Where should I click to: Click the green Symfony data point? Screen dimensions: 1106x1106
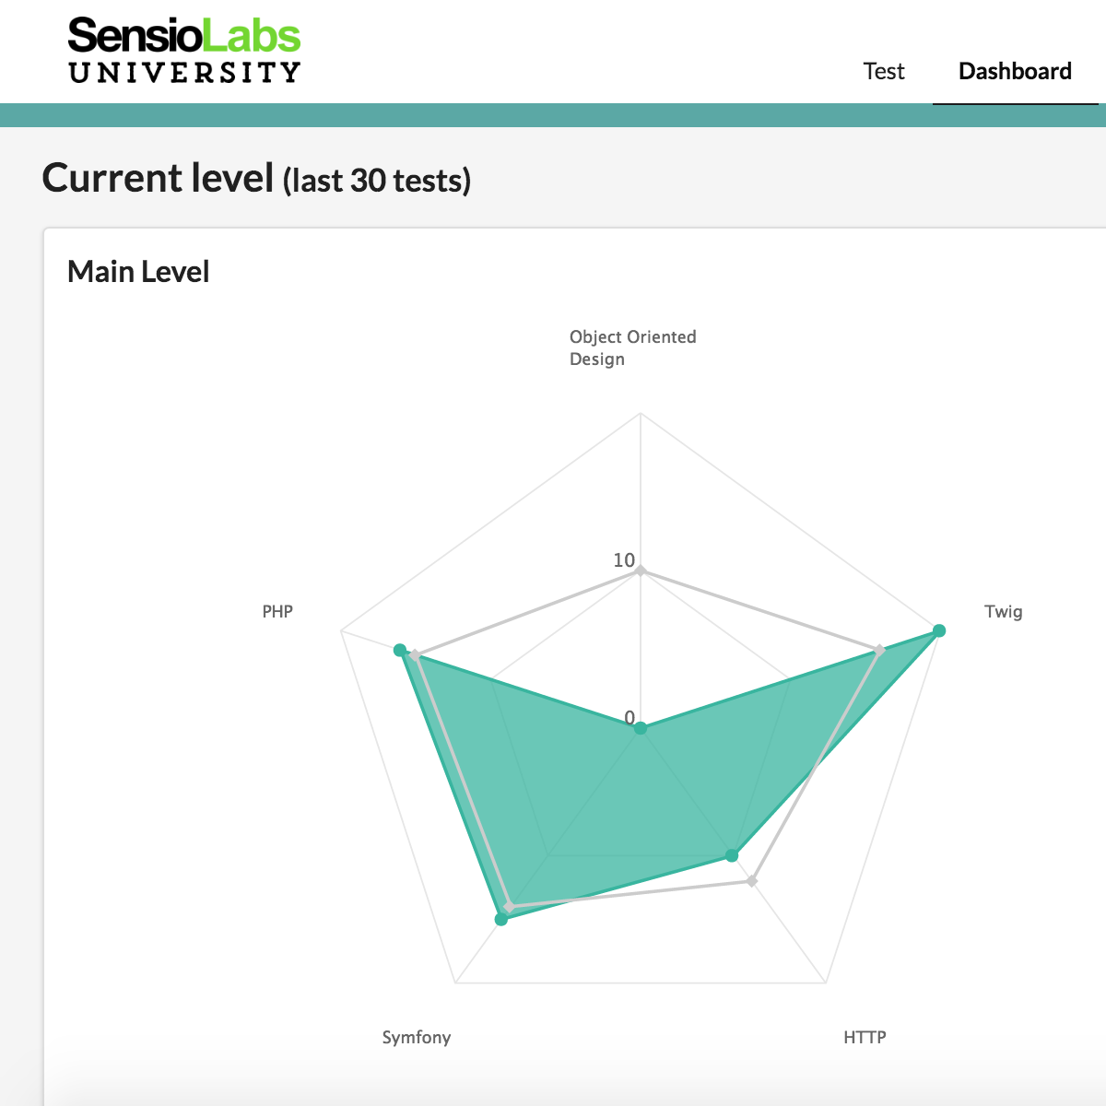501,919
